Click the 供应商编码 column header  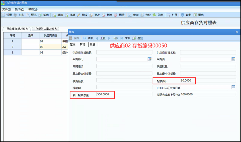tap(50, 35)
